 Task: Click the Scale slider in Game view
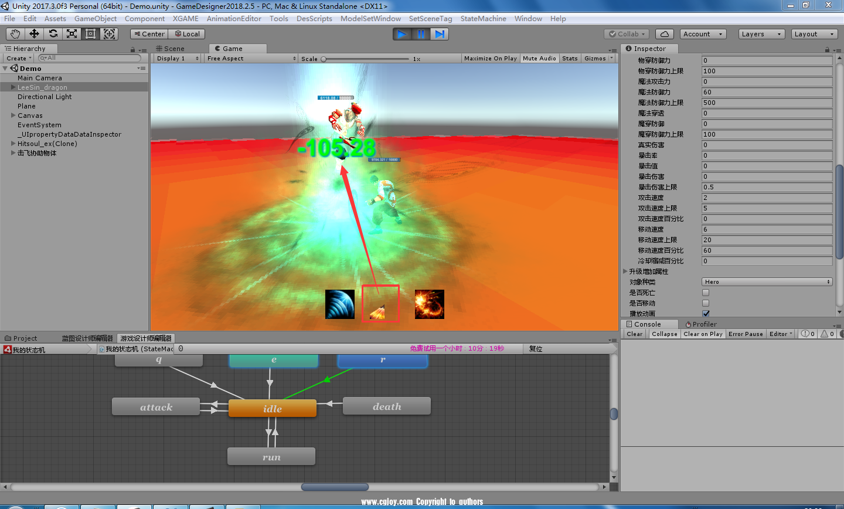tap(365, 59)
